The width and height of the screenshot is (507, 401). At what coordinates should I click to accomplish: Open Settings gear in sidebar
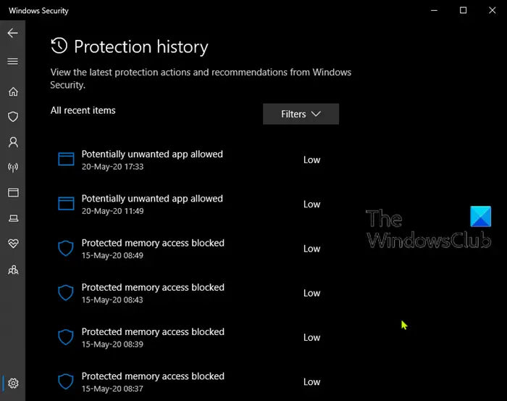[13, 383]
